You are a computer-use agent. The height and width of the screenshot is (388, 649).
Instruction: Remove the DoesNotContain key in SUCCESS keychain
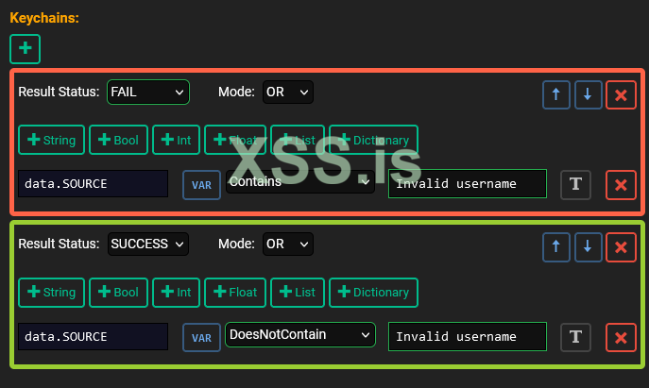pyautogui.click(x=621, y=338)
